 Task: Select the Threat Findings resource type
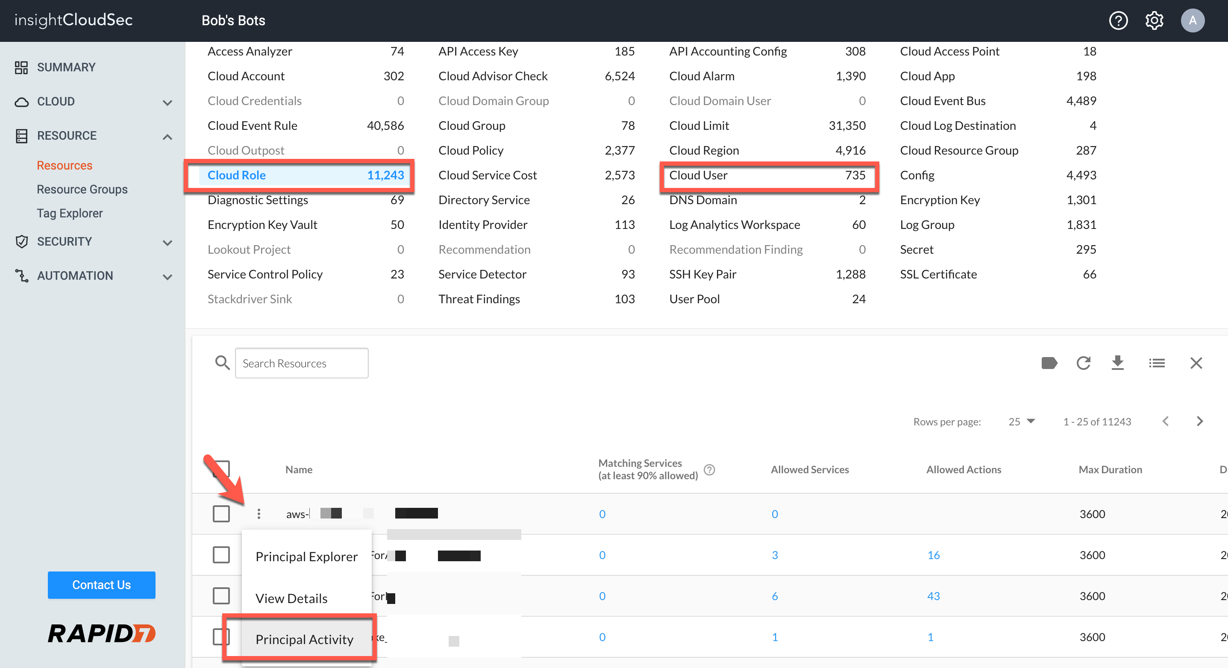click(x=536, y=299)
